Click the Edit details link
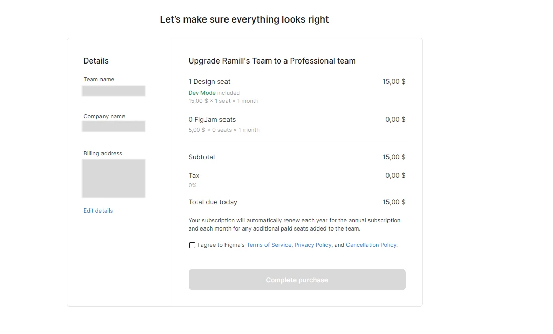The width and height of the screenshot is (553, 334). pos(98,211)
